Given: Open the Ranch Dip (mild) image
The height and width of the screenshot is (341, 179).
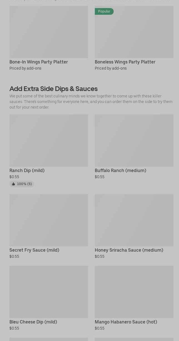Looking at the screenshot, I should pos(49,141).
